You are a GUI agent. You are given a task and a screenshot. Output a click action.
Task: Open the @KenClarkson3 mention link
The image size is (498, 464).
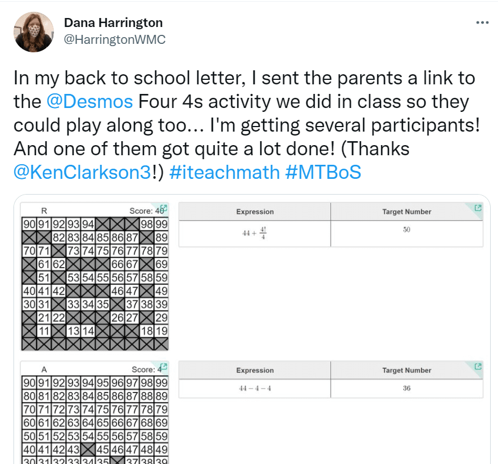(x=82, y=172)
